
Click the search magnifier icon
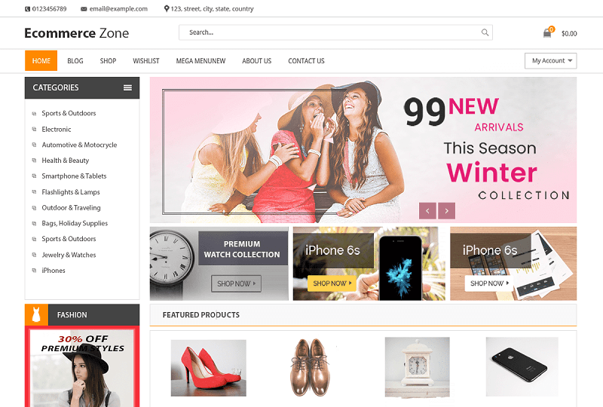coord(485,32)
